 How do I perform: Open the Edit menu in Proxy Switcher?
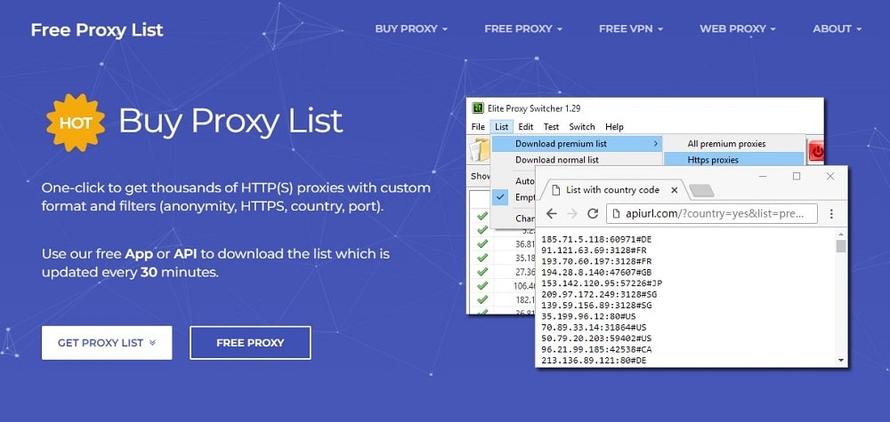click(x=526, y=127)
